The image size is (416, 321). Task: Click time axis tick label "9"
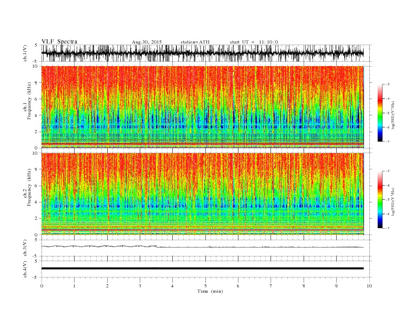click(x=336, y=286)
